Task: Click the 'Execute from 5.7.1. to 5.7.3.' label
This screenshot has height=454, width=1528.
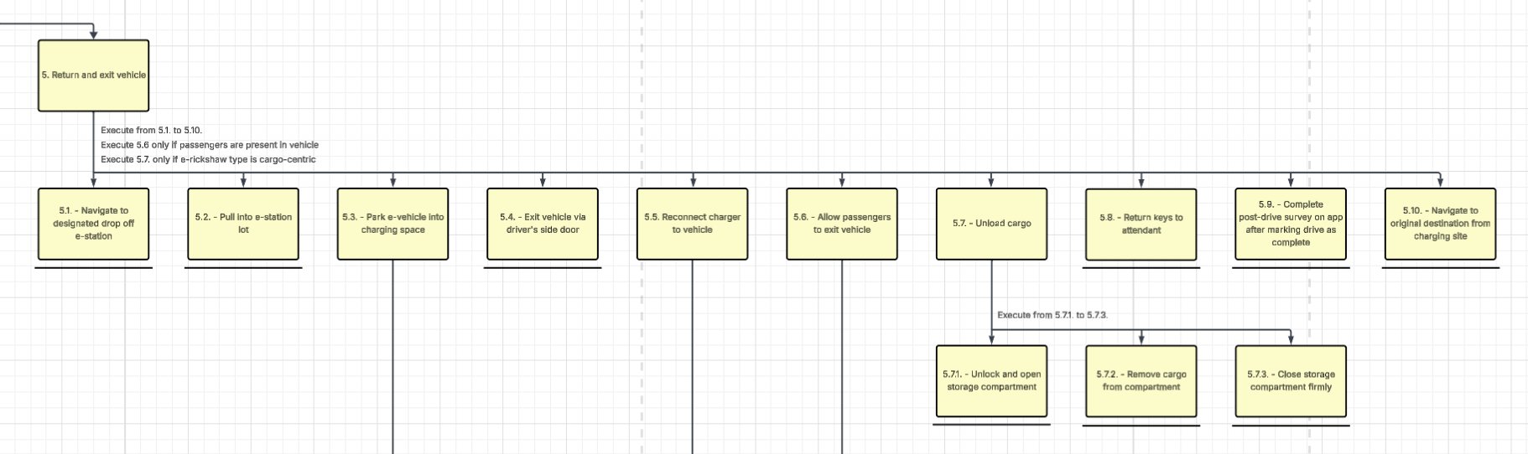Action: pos(1052,315)
